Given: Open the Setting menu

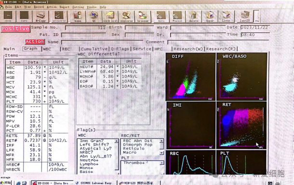Looking at the screenshot, I should [78, 7].
